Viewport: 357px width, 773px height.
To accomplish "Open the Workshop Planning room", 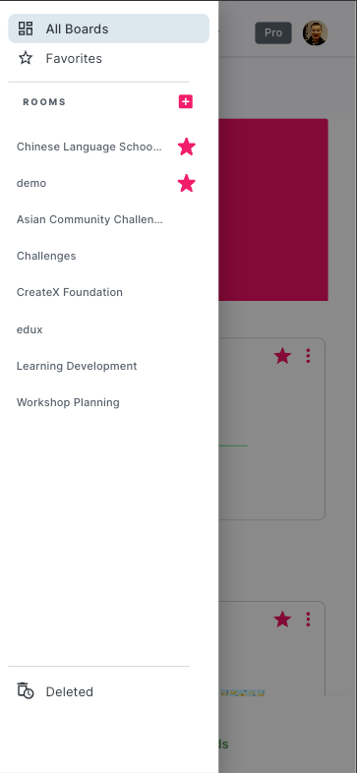I will click(68, 402).
